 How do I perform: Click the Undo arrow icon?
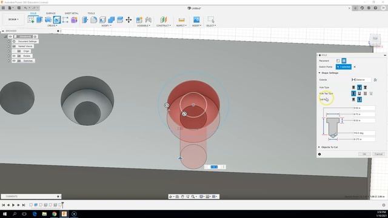[x=25, y=8]
